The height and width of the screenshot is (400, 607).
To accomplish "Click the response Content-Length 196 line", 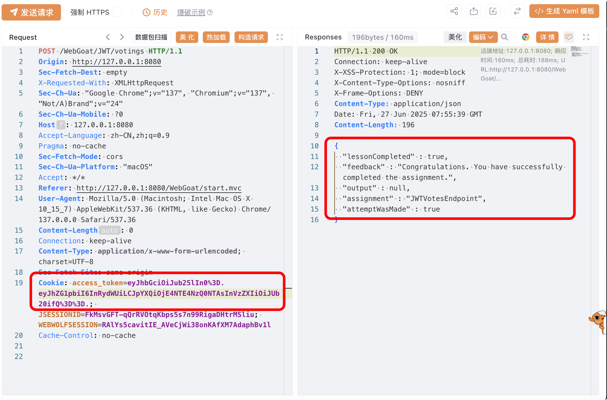I will 374,125.
